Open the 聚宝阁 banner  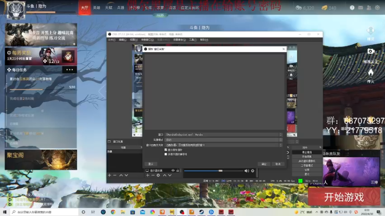41,160
